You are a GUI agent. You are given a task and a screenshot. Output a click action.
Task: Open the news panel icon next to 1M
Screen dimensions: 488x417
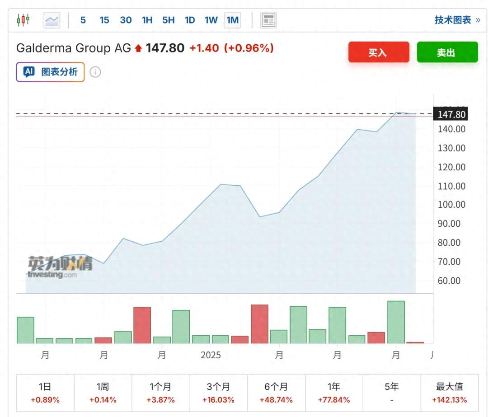tap(268, 20)
